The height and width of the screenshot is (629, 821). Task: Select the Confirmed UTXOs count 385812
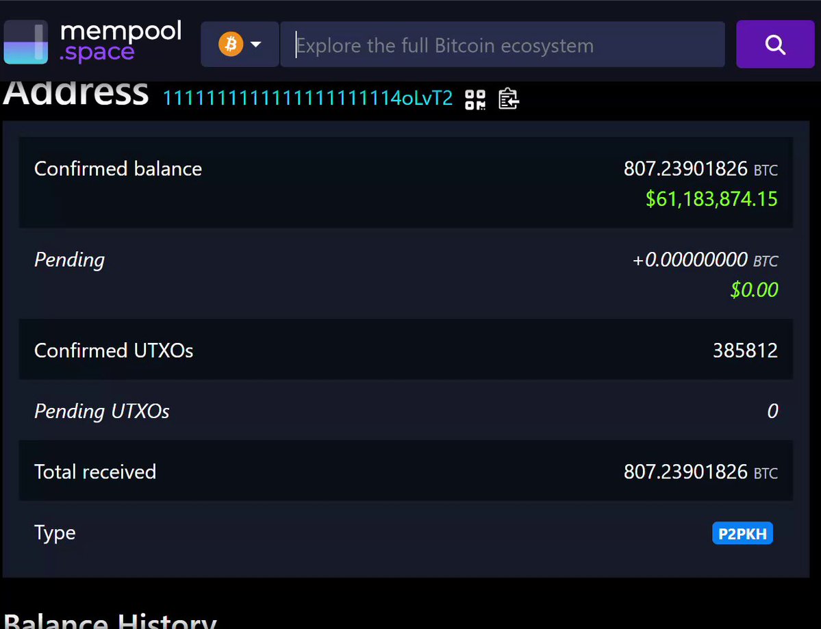point(745,350)
